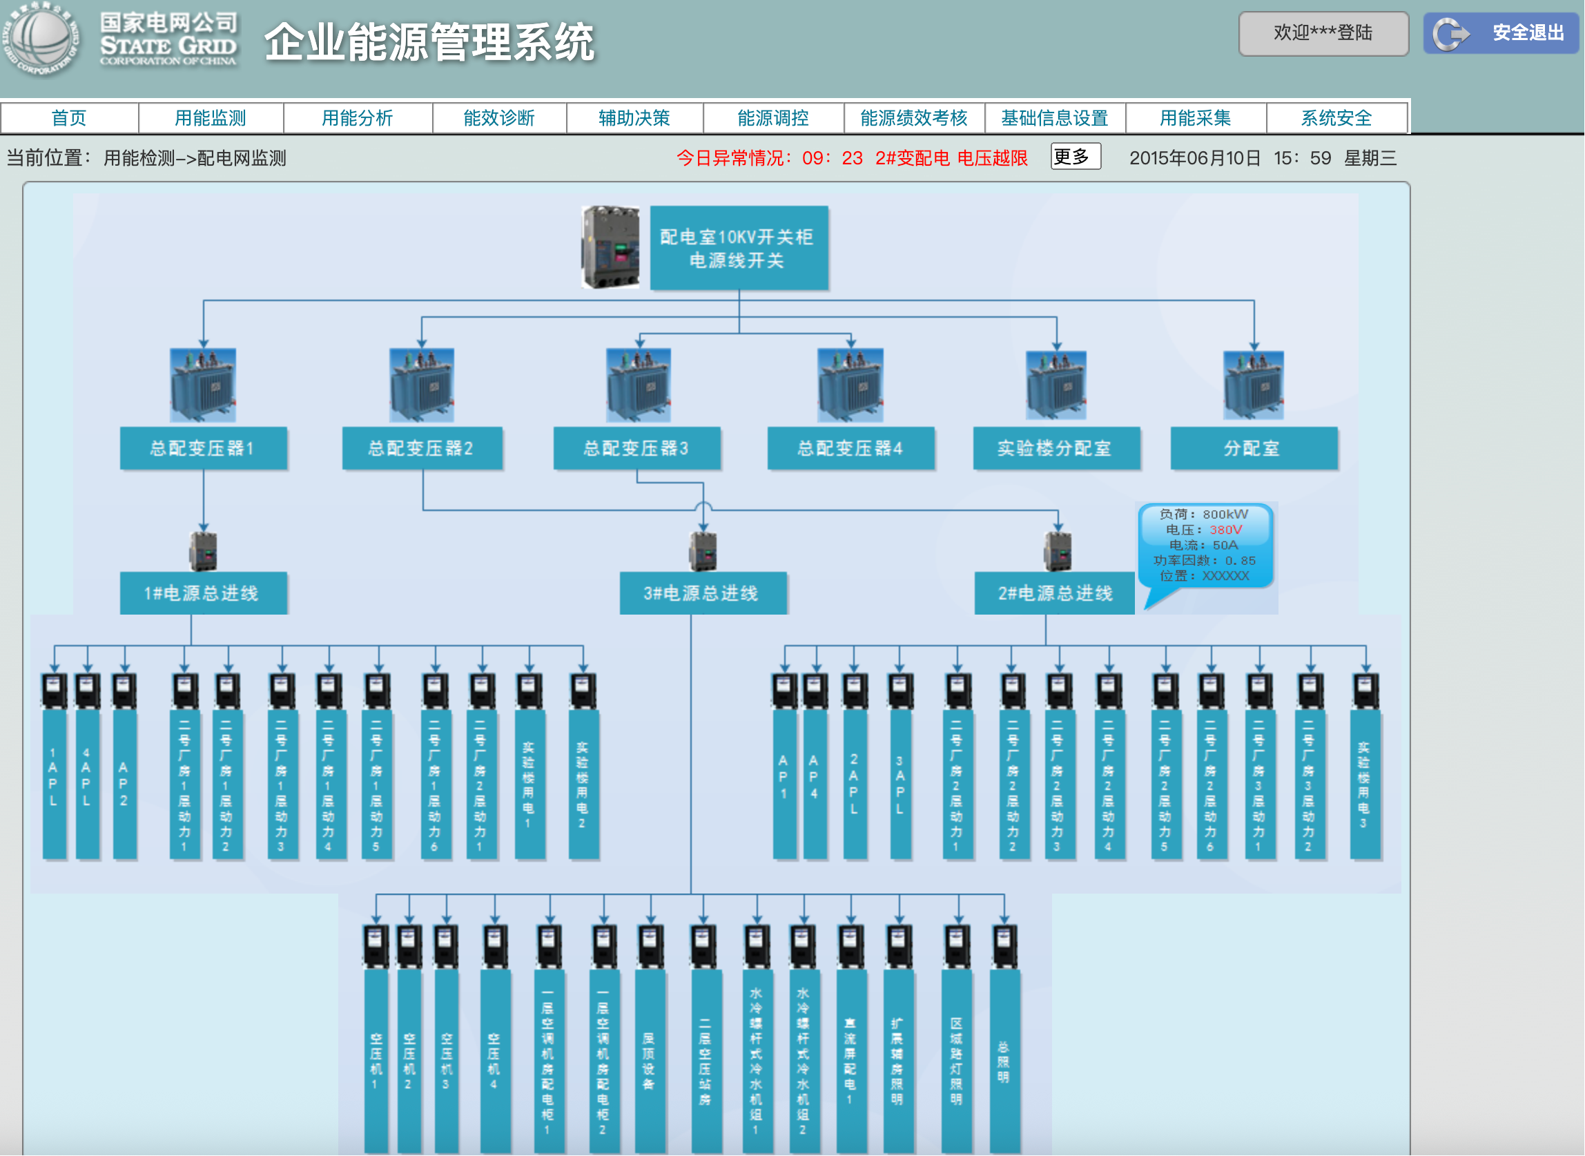The width and height of the screenshot is (1585, 1156).
Task: Open the 能效诊断 menu
Action: point(498,118)
